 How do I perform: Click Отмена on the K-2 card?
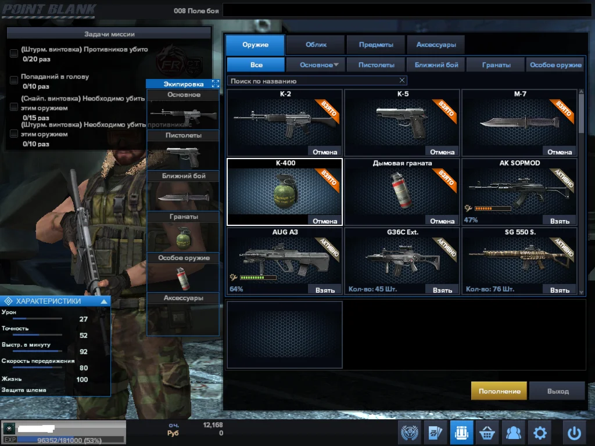pos(325,152)
